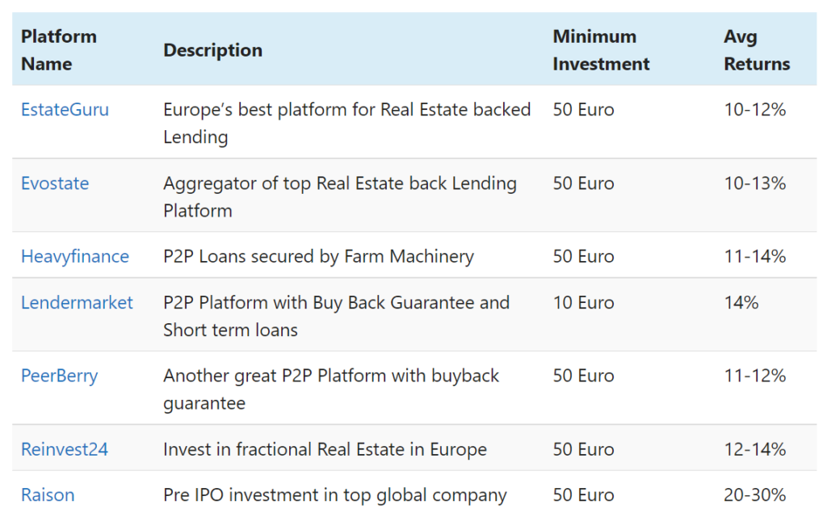The image size is (827, 530).
Task: Click the Raison link
Action: pos(48,495)
